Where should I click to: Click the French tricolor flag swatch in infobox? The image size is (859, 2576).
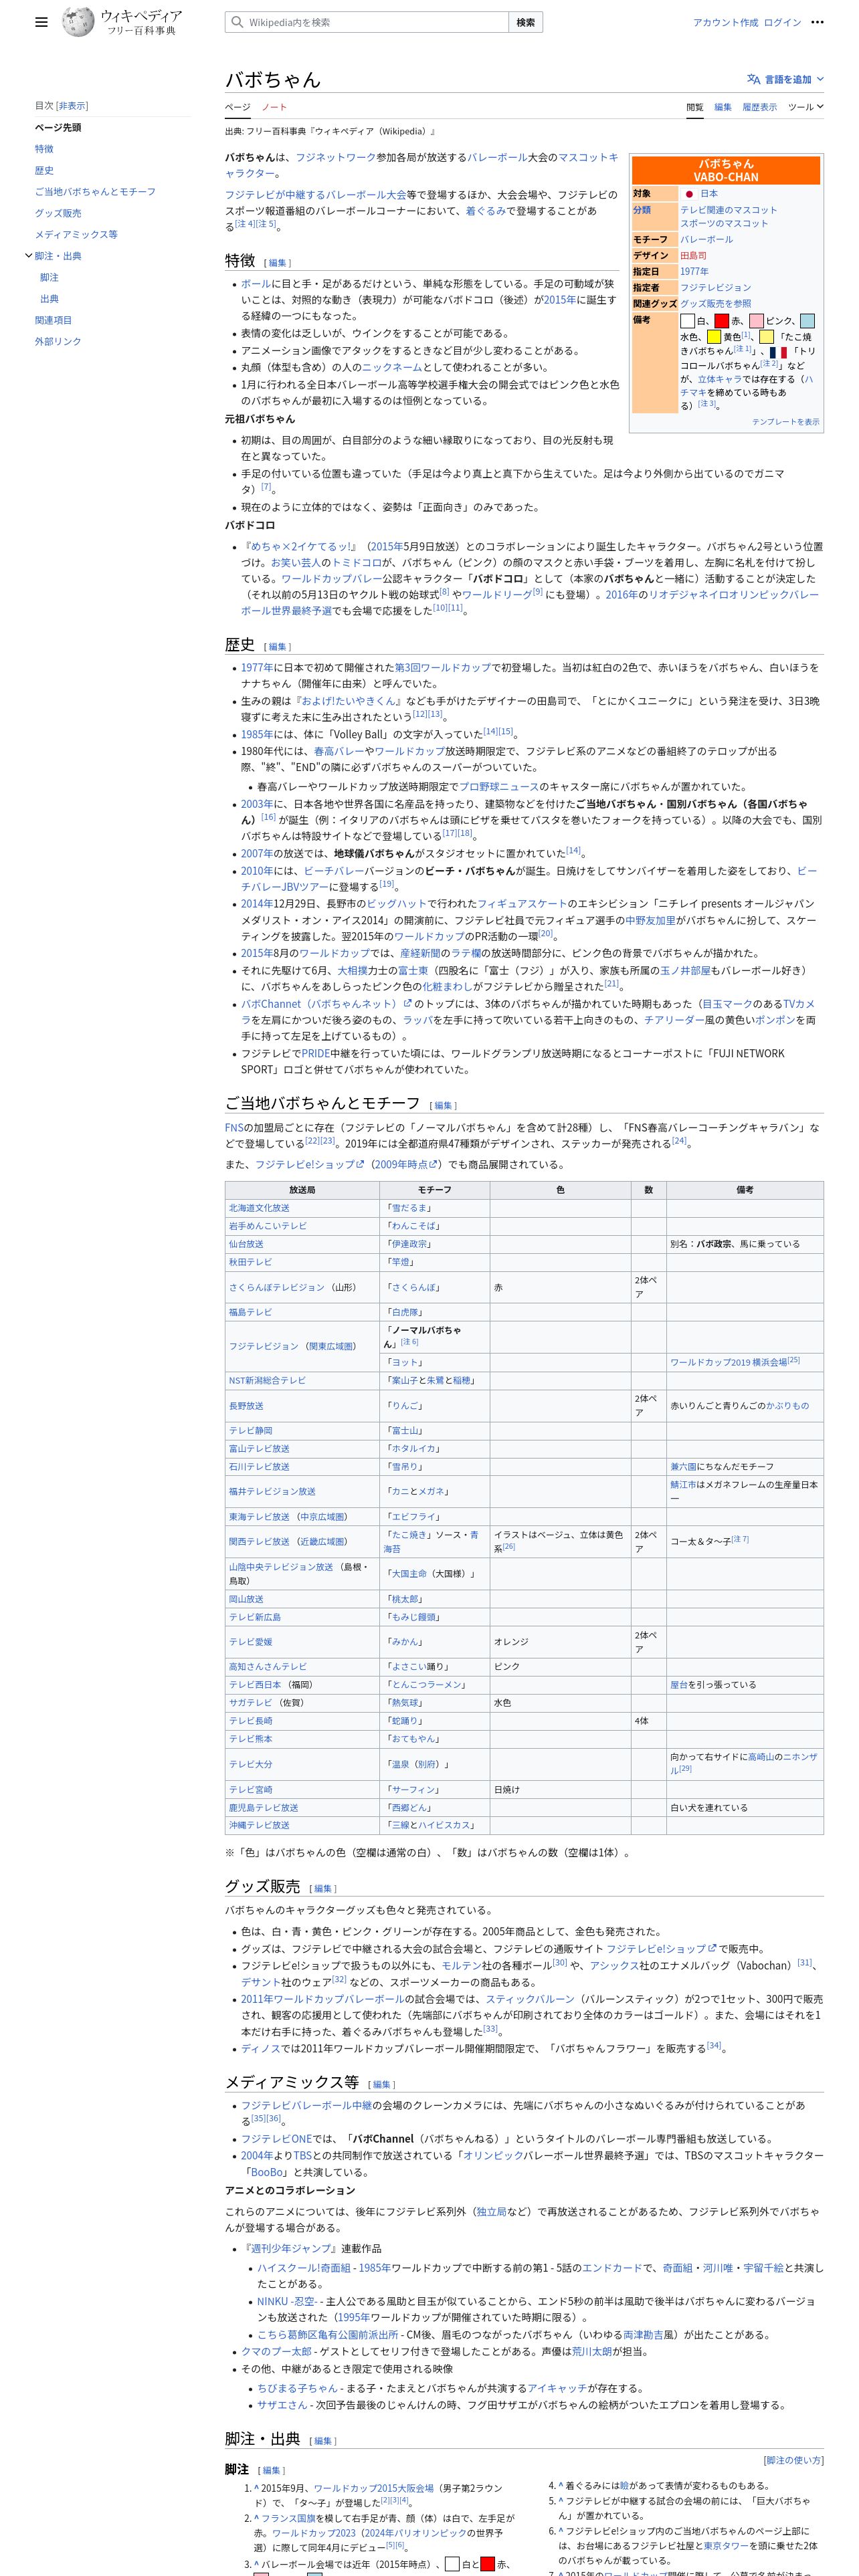(x=778, y=352)
